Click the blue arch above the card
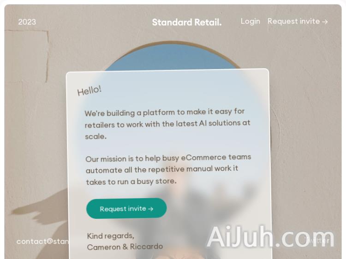This screenshot has height=259, width=346. point(172,56)
